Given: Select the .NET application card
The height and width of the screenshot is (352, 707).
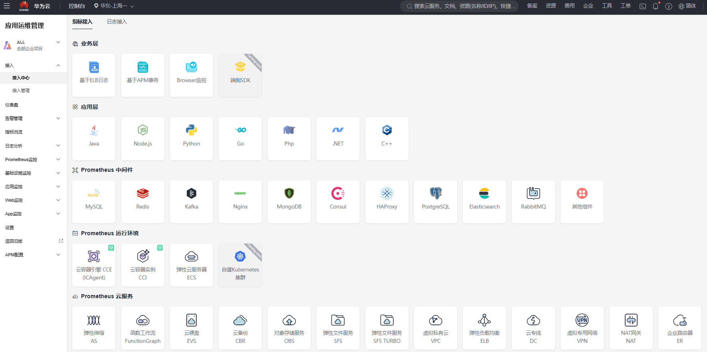Looking at the screenshot, I should (x=338, y=139).
